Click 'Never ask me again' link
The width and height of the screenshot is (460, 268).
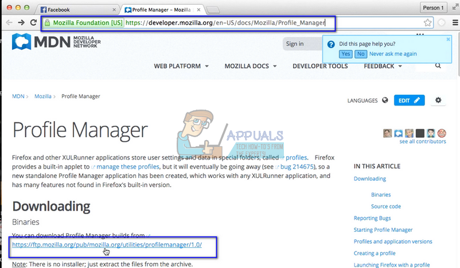coord(393,54)
